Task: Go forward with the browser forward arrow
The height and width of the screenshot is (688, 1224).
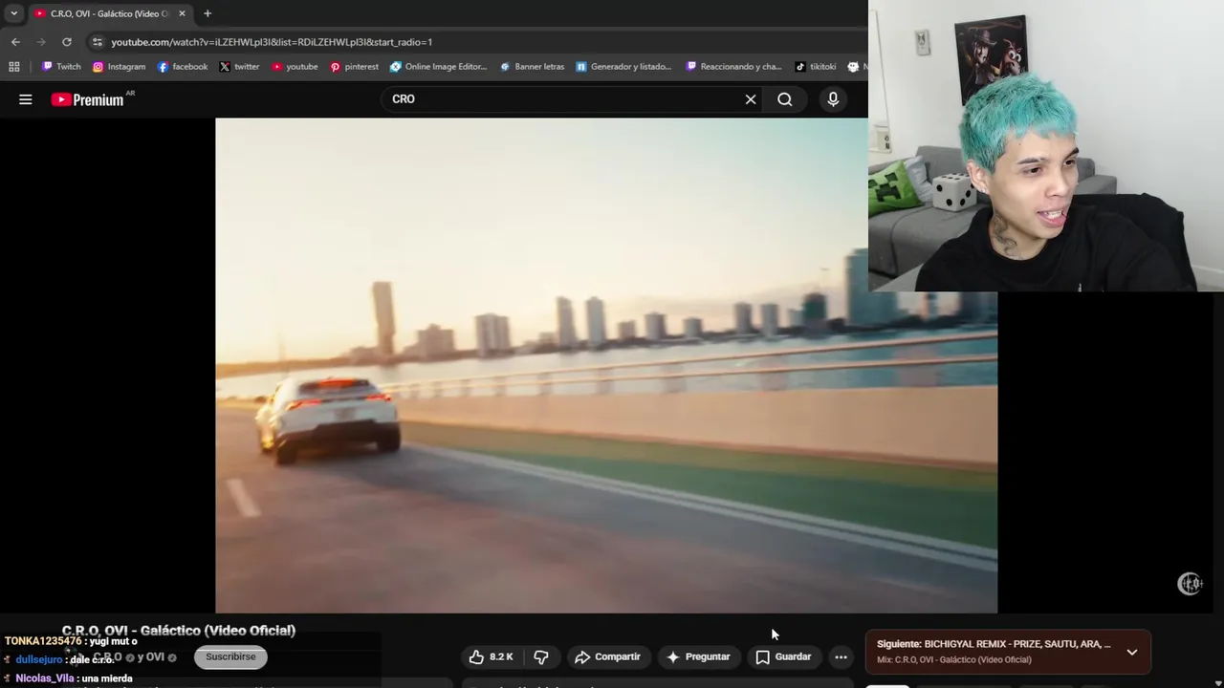Action: pos(41,42)
